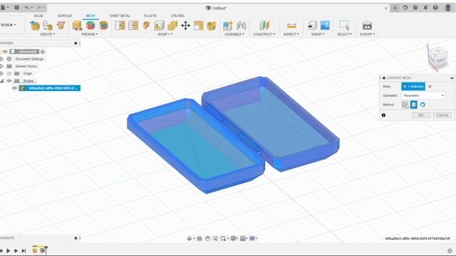Click the Joint icon in Assemble group
The width and height of the screenshot is (456, 256).
pyautogui.click(x=241, y=26)
